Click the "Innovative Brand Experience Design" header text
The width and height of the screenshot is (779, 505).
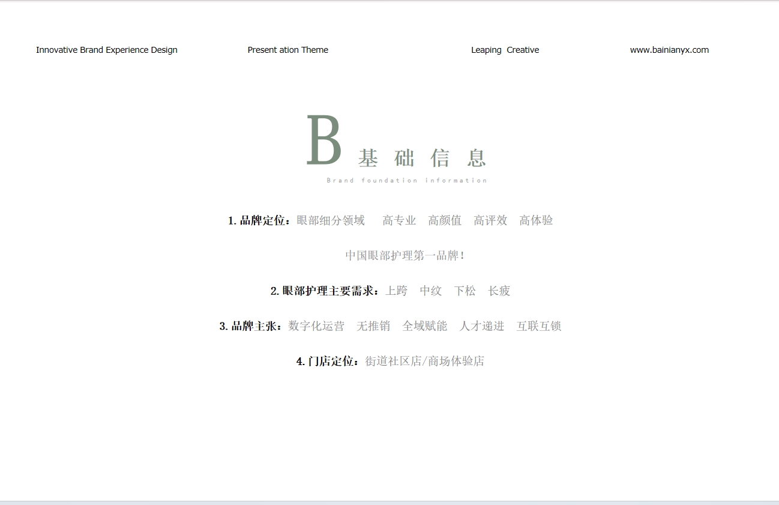click(107, 50)
